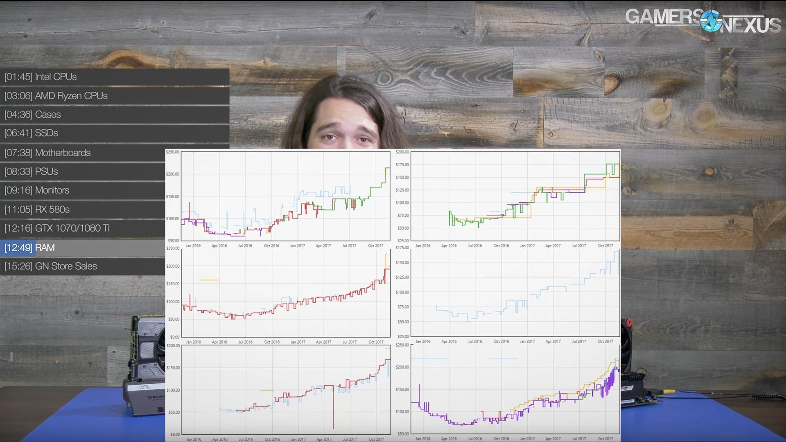This screenshot has height=442, width=786.
Task: Click the bottom-right purple line chart
Action: pos(515,390)
